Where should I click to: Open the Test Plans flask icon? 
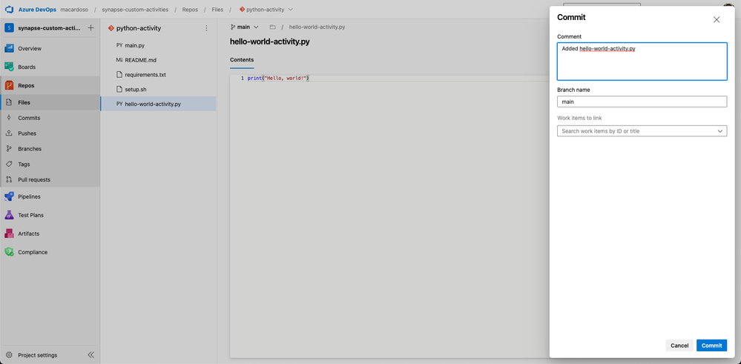coord(8,215)
